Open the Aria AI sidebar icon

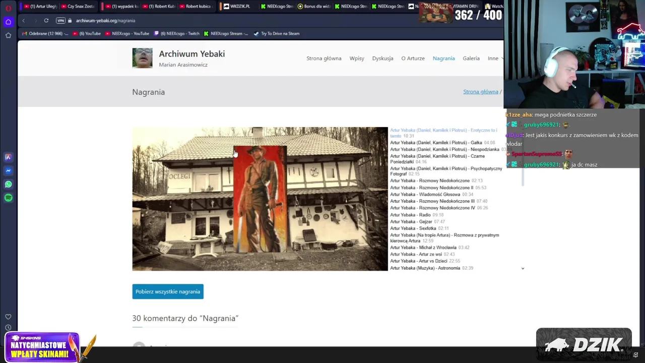(8, 157)
